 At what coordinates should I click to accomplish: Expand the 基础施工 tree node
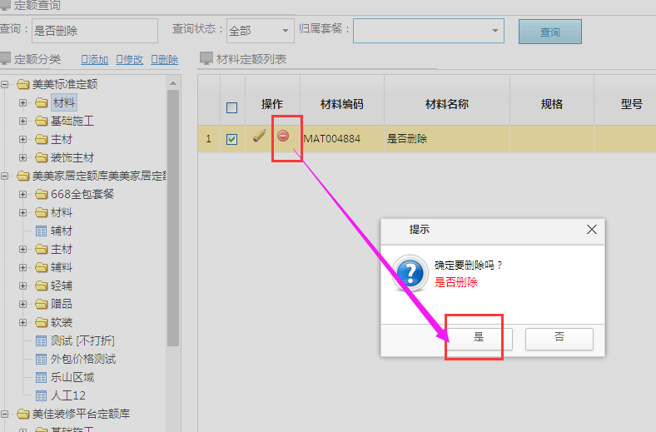coord(23,122)
